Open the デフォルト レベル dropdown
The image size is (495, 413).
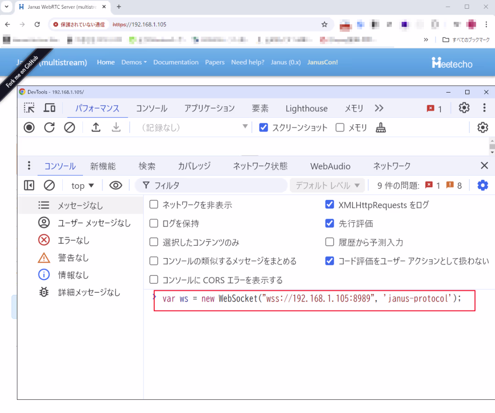pos(327,185)
